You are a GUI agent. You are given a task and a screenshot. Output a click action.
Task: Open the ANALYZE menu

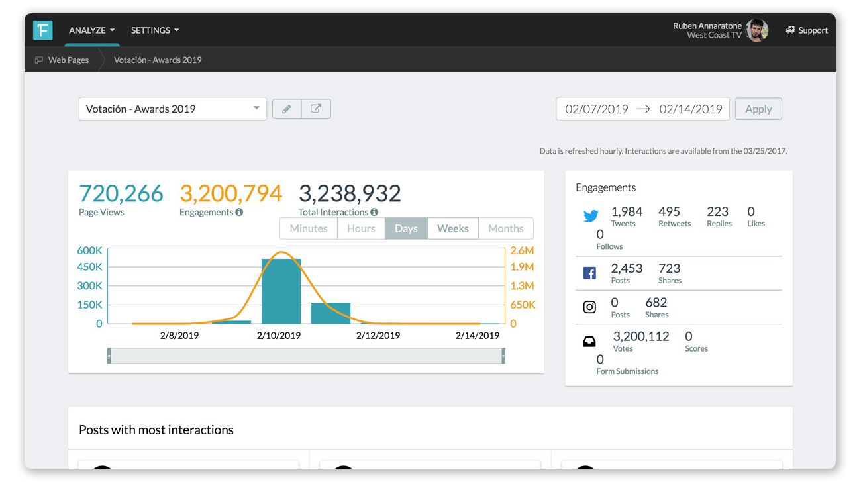click(x=92, y=30)
